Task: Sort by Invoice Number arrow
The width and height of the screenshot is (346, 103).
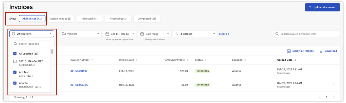Action: (92, 60)
